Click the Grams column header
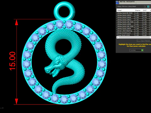The width and height of the screenshot is (151, 113). click(138, 10)
